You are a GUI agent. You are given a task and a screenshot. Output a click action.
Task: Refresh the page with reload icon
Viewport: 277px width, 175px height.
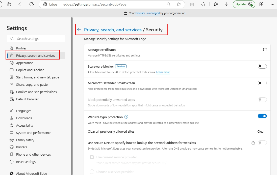tap(32, 4)
